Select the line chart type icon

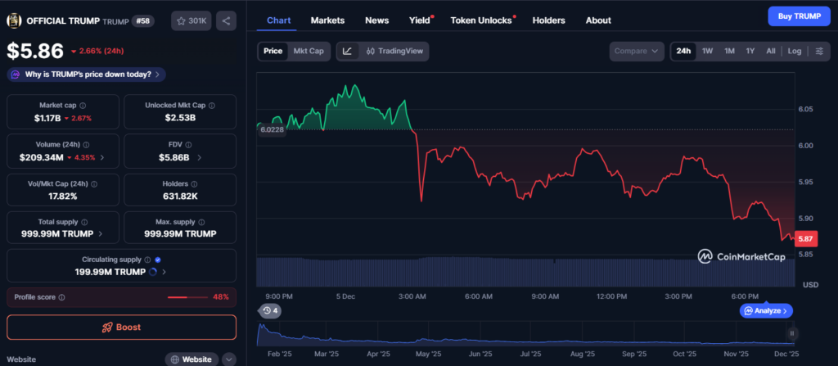347,51
